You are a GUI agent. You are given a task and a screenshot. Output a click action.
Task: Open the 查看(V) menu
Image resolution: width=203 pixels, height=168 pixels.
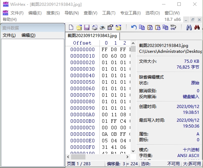90,13
